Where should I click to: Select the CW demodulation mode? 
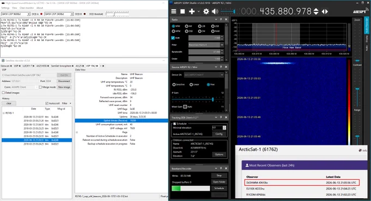click(x=201, y=31)
